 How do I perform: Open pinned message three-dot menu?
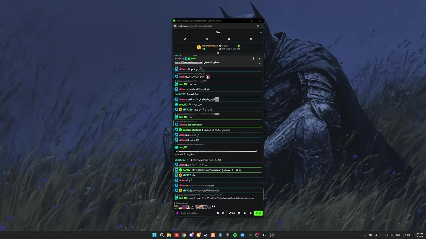tap(260, 58)
